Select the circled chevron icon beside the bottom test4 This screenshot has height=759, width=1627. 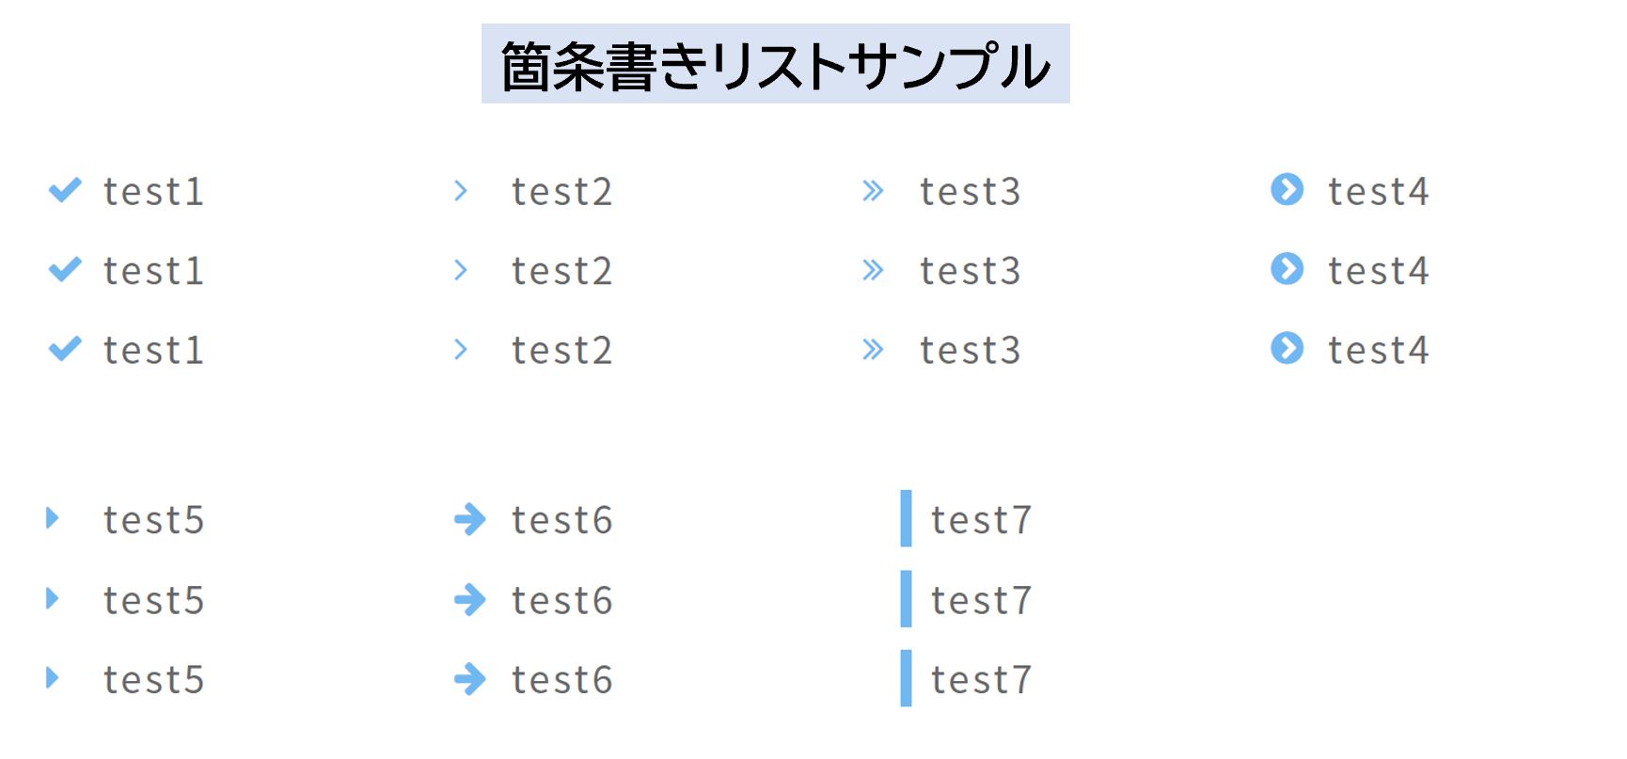pyautogui.click(x=1287, y=348)
